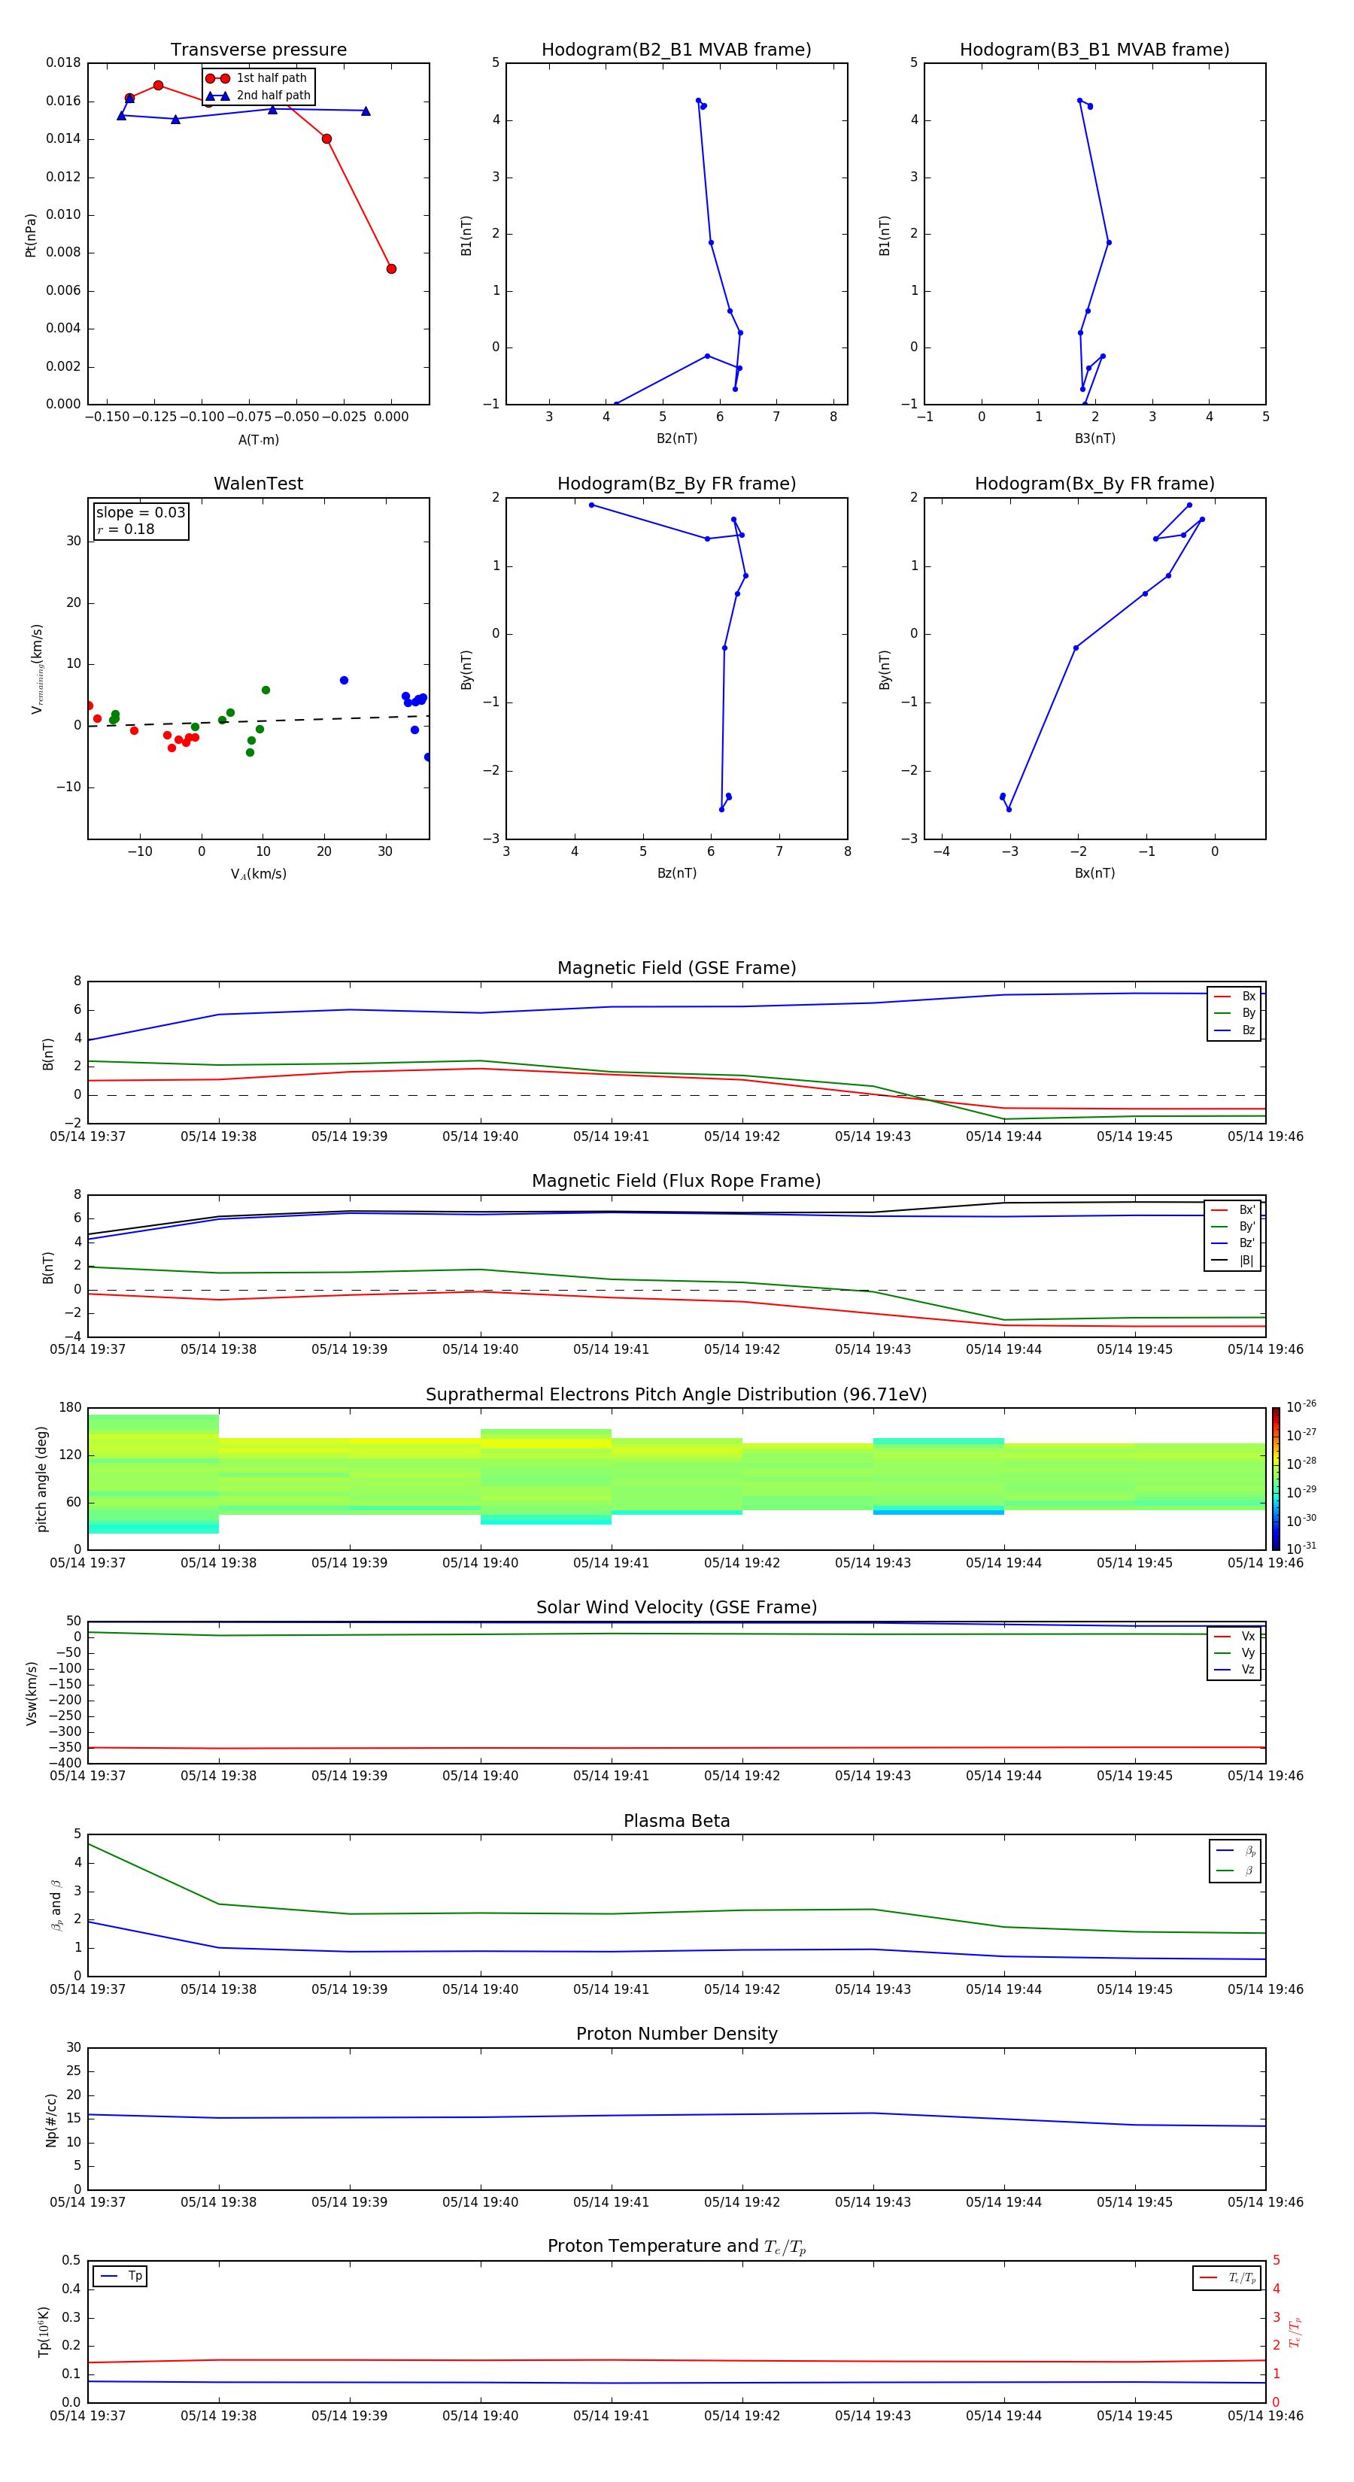Click the "βp and β" y-axis label
Screen dimensions: 1354x2482
tap(56, 1905)
